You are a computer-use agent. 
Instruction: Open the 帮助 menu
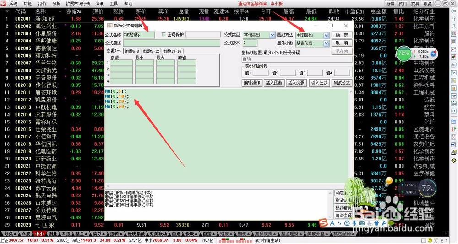tap(128, 4)
